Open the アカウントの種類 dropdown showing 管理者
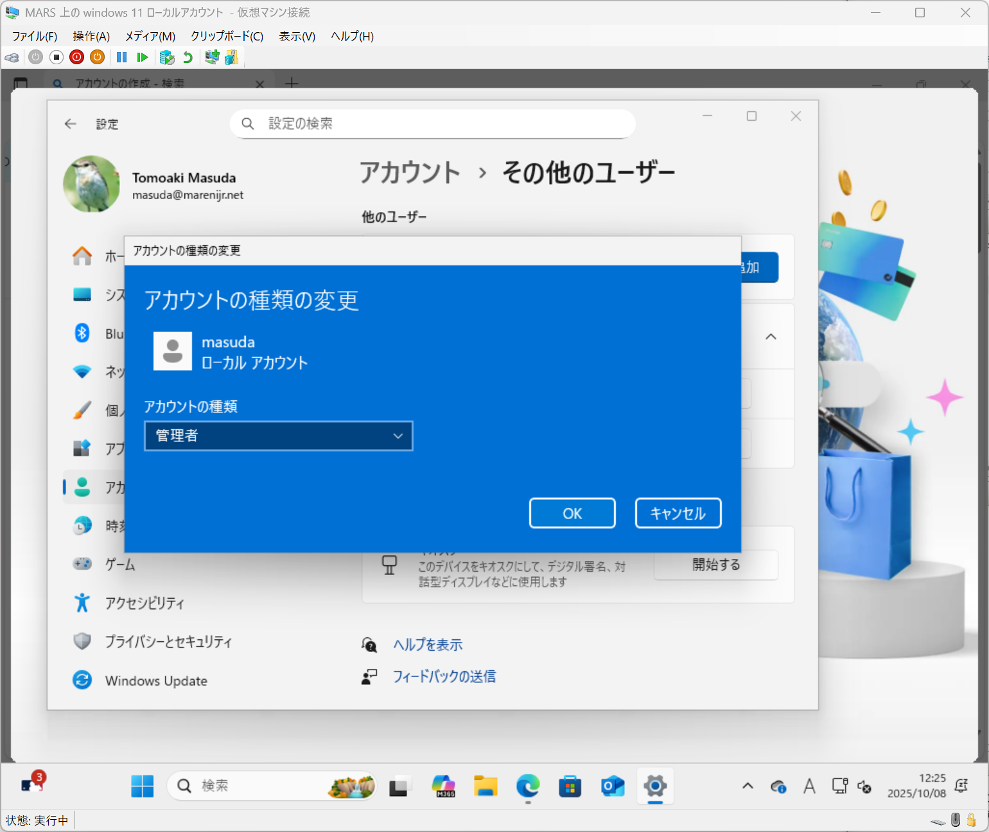The height and width of the screenshot is (832, 989). (279, 436)
